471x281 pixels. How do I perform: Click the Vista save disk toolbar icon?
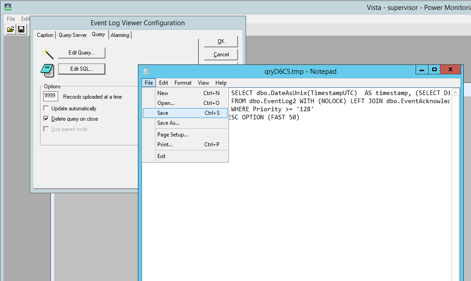(x=21, y=29)
